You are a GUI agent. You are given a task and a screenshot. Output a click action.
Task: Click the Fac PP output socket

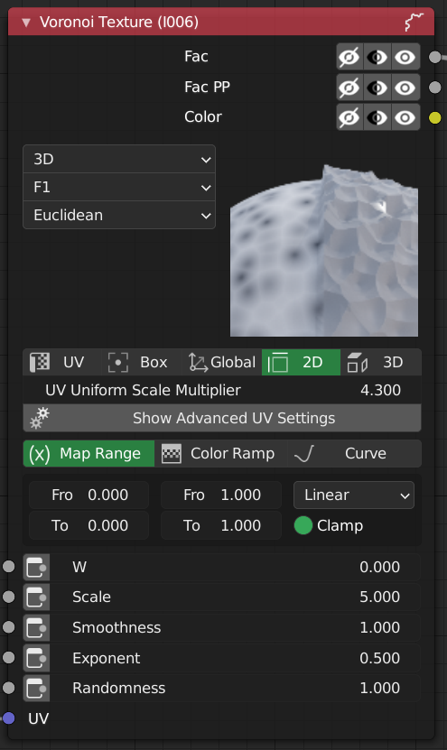[434, 88]
